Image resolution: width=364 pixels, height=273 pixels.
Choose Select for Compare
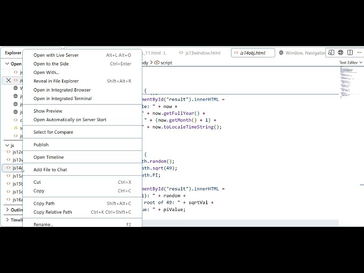coord(82,132)
